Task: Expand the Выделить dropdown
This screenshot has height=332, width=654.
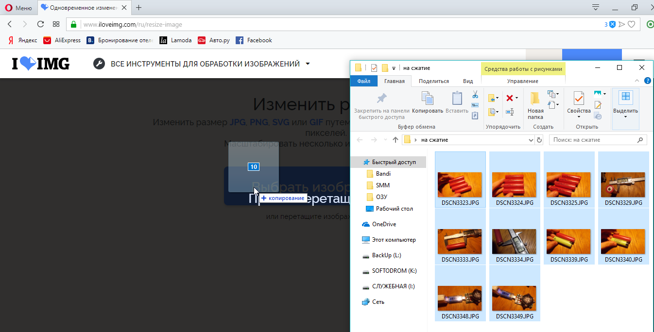Action: point(626,116)
